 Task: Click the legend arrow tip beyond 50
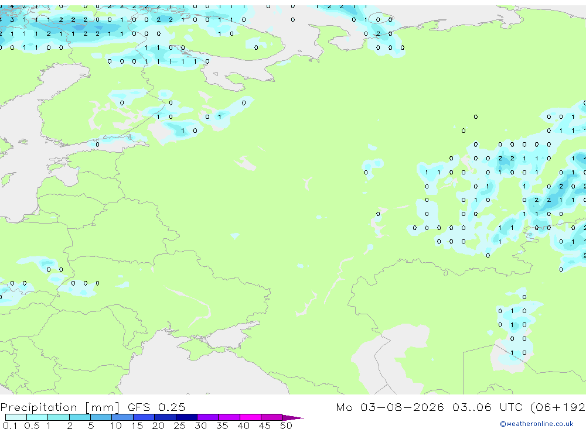point(294,418)
